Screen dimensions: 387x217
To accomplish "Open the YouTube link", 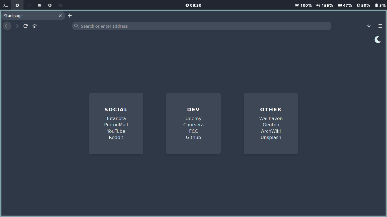I will 116,131.
